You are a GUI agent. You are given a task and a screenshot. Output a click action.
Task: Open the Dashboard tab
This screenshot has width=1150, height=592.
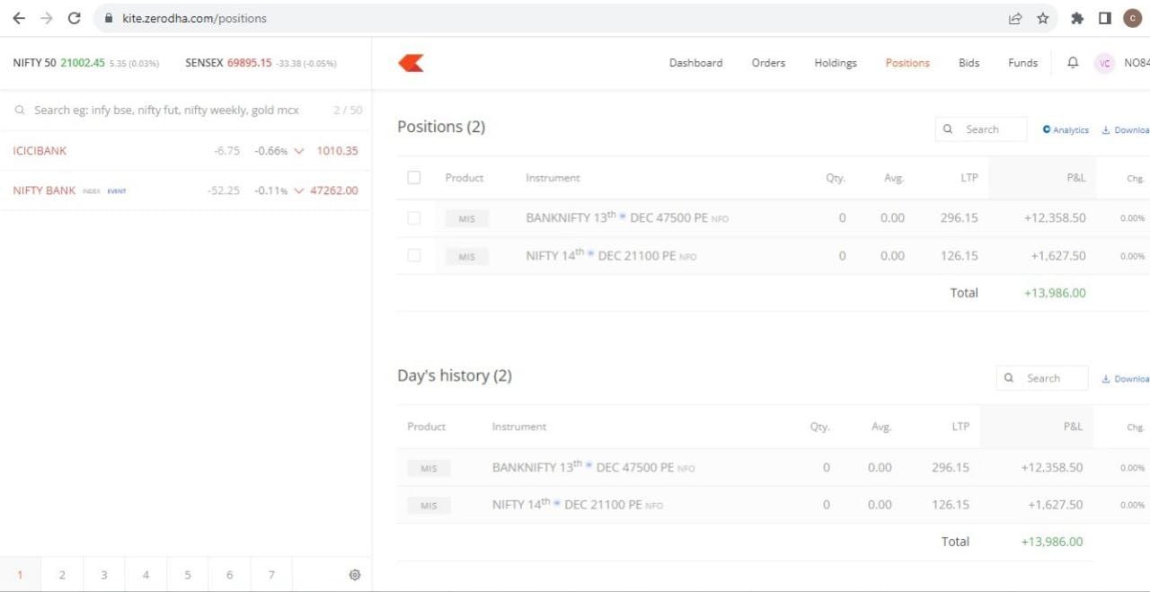tap(695, 63)
